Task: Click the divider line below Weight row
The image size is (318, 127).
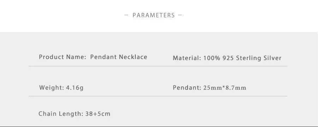Action: (158, 96)
